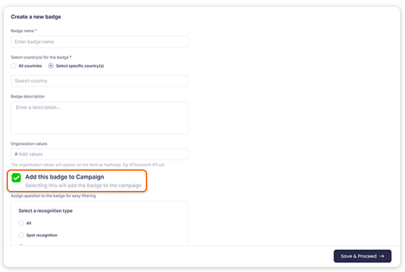Focus the Enter badge name input
Viewport: 405px width, 272px height.
coord(99,42)
